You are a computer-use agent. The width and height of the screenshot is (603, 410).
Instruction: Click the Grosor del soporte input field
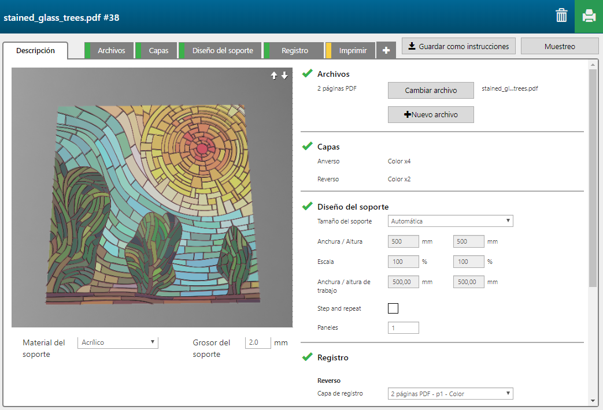258,342
